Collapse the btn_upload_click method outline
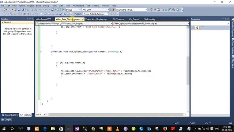This screenshot has width=234, height=132. coord(41,52)
